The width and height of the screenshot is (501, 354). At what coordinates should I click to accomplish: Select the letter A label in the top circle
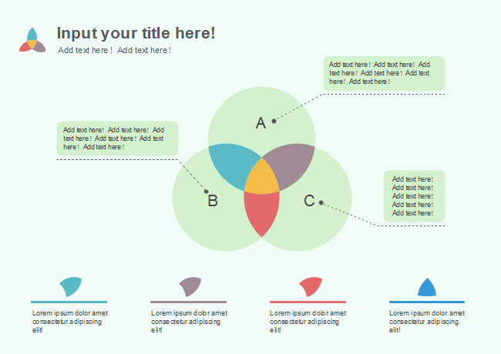tap(261, 123)
